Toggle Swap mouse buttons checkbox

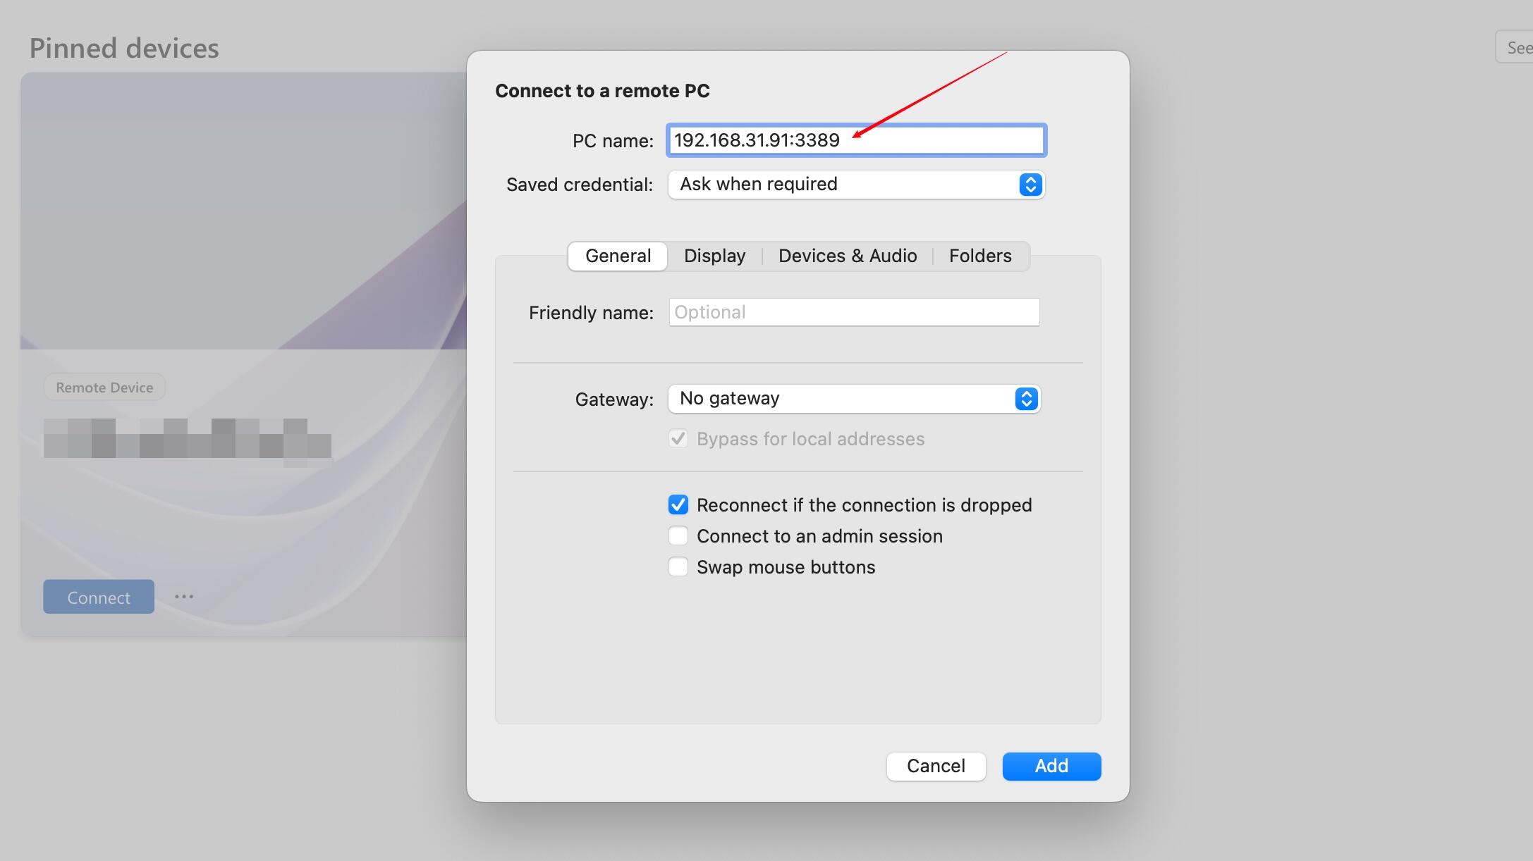[x=678, y=566]
